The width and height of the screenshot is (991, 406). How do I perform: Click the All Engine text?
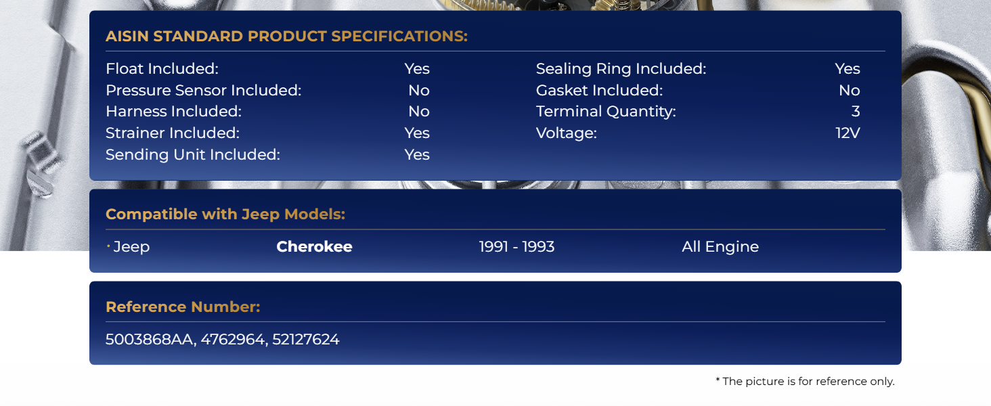click(x=720, y=247)
